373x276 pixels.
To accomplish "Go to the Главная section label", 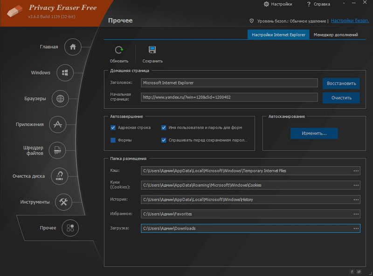I will click(49, 47).
